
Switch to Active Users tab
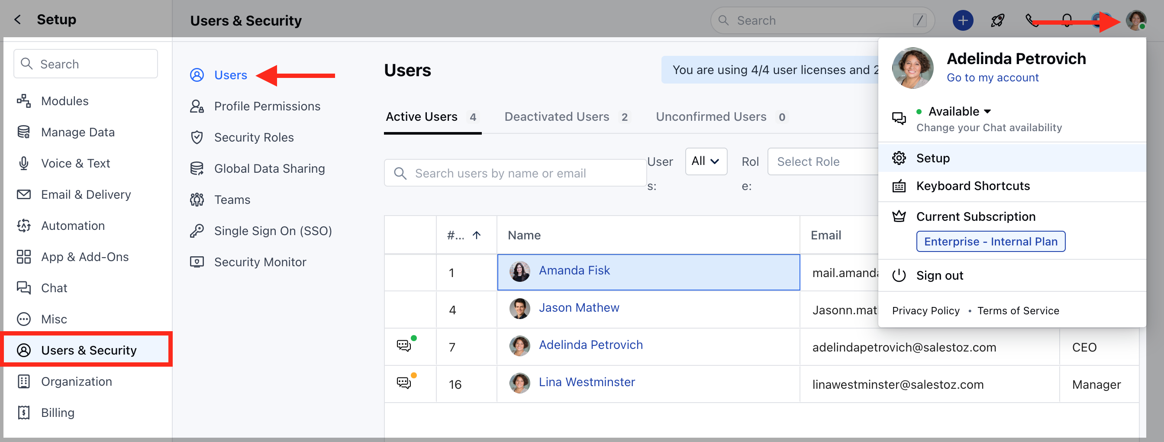click(x=432, y=117)
